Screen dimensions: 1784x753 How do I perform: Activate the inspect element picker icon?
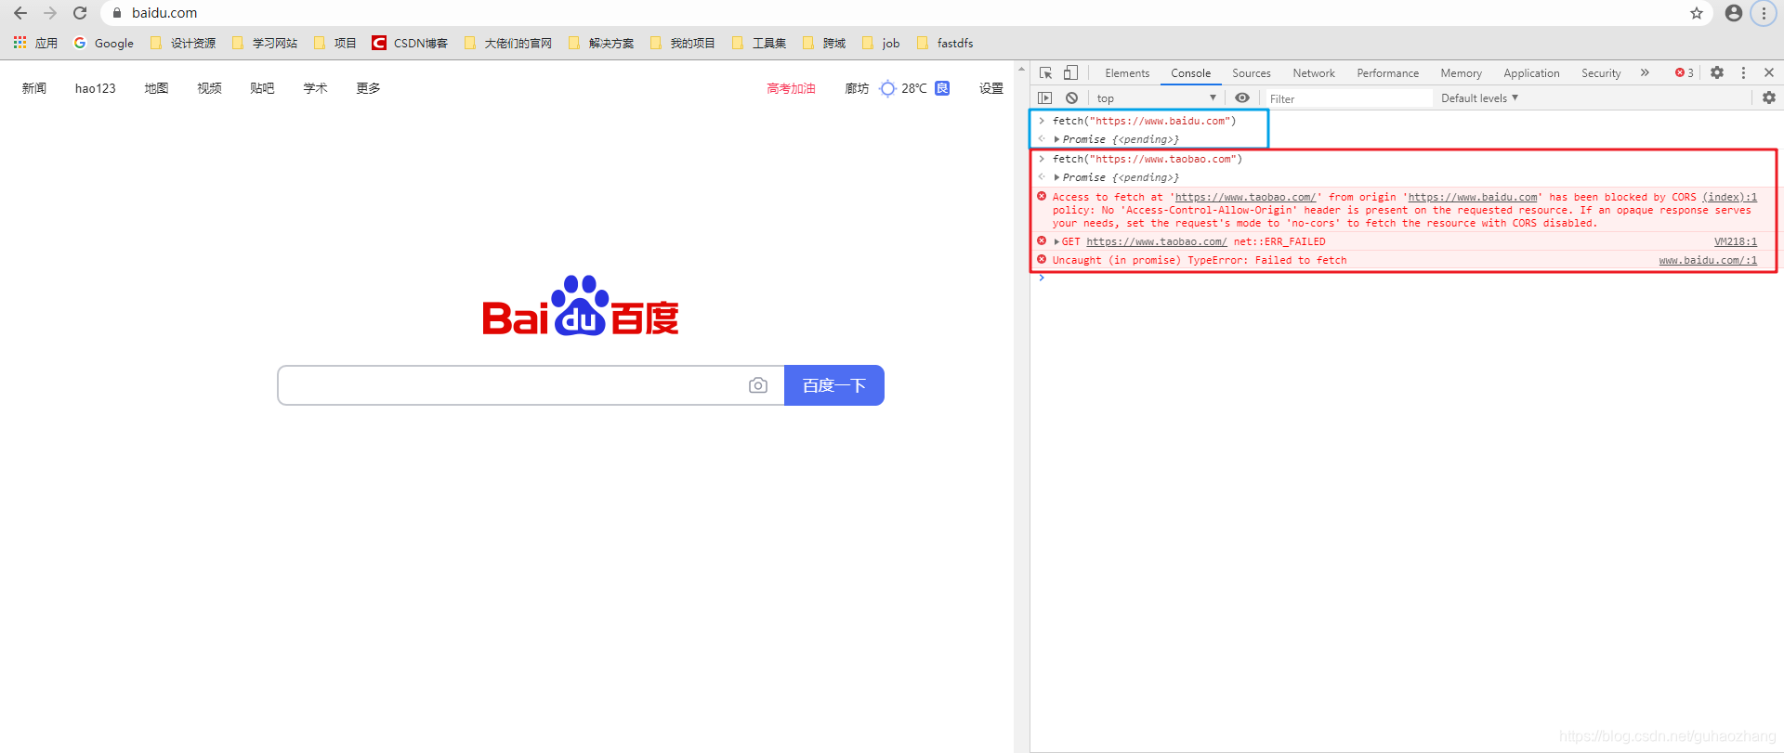1046,72
